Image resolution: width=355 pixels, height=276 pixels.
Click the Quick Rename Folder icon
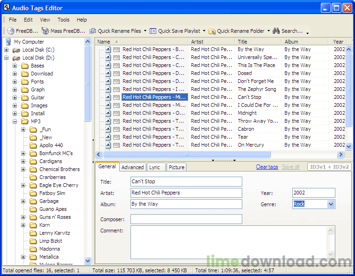click(212, 31)
